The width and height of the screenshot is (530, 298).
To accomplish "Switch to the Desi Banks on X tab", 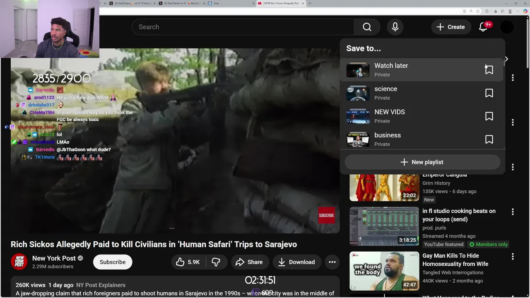I will pyautogui.click(x=181, y=3).
